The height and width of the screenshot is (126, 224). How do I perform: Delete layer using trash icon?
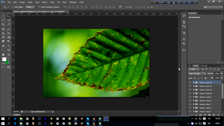coord(218,115)
